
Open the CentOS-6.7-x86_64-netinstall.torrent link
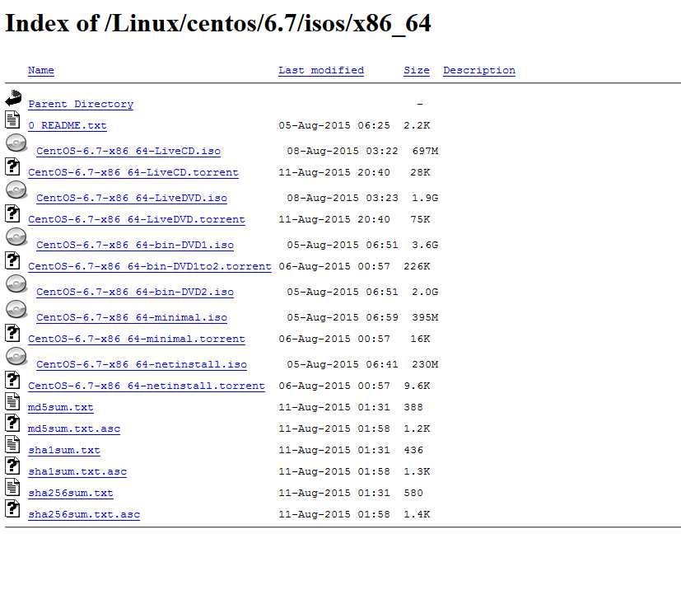click(147, 386)
